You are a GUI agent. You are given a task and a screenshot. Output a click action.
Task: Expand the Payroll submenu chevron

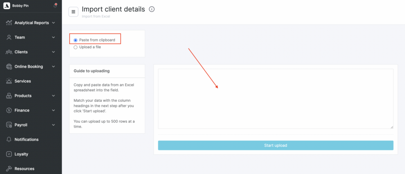53,125
